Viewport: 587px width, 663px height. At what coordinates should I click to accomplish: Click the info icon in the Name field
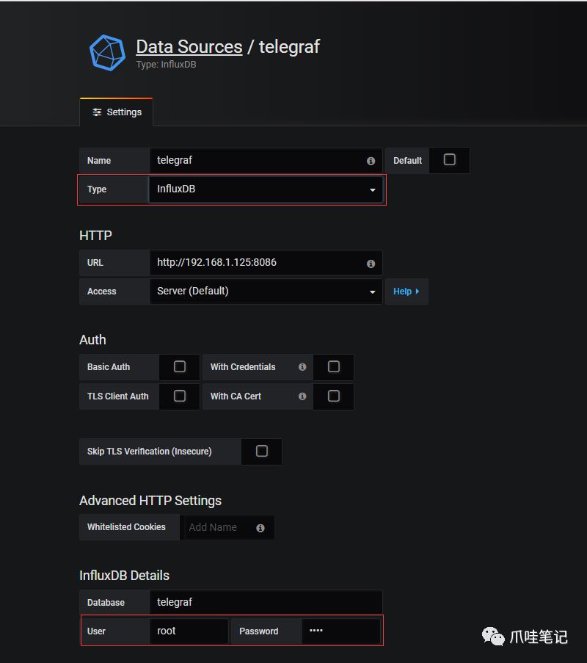[371, 161]
